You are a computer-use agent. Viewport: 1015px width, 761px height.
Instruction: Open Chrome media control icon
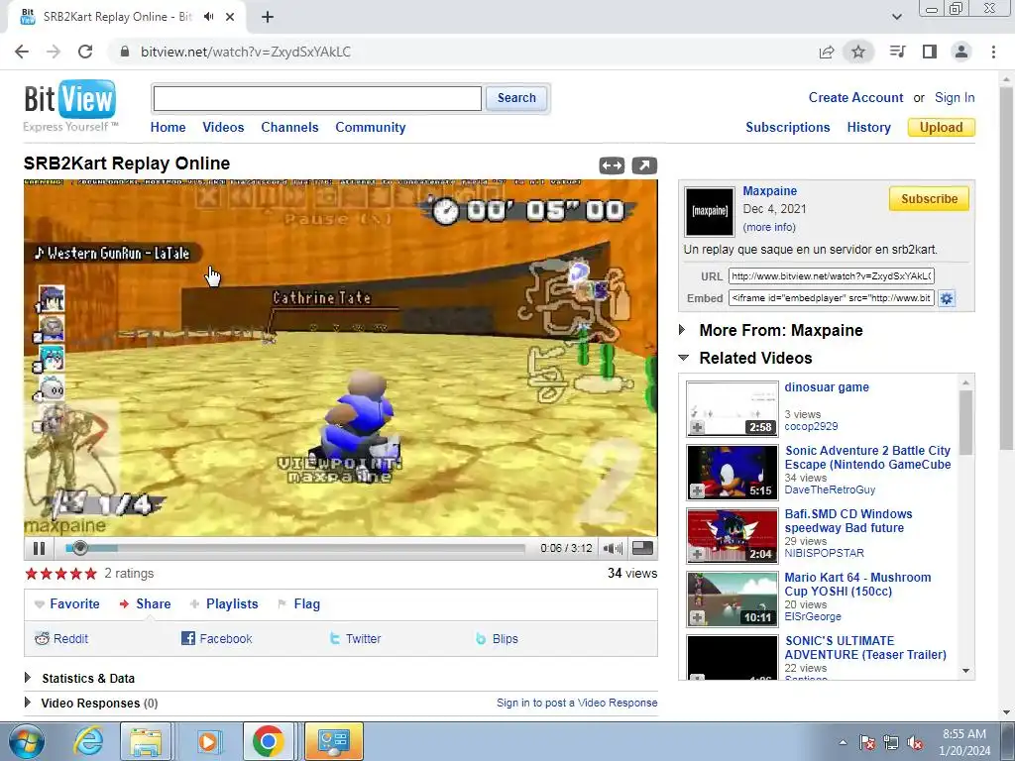coord(897,52)
